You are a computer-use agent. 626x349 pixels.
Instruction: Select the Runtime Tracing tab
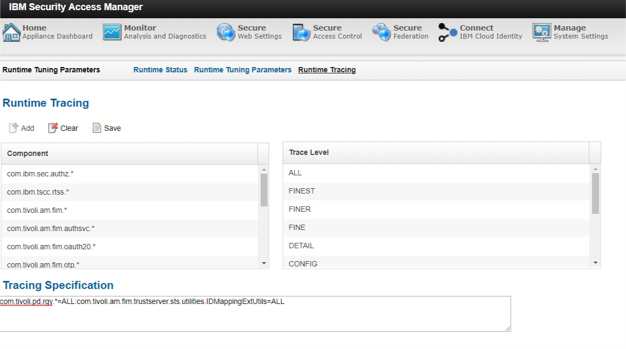pyautogui.click(x=327, y=70)
